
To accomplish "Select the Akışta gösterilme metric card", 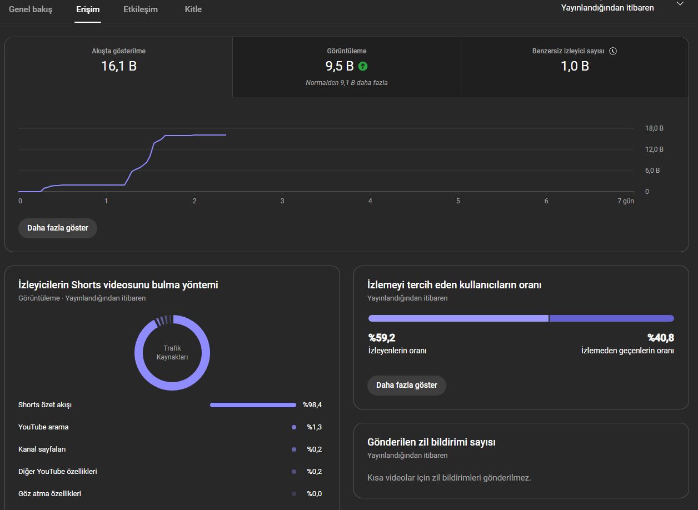I will click(119, 67).
